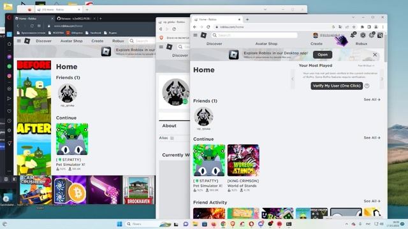Open World of Stands game thumbnail
This screenshot has height=229, width=408.
[x=243, y=160]
